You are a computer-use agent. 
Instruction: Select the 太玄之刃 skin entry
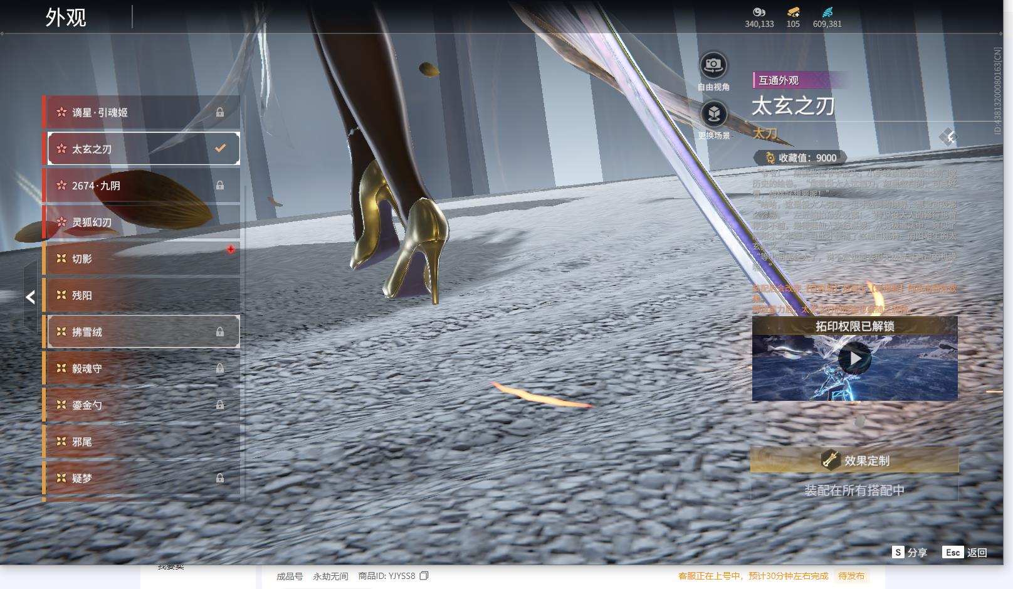click(142, 149)
